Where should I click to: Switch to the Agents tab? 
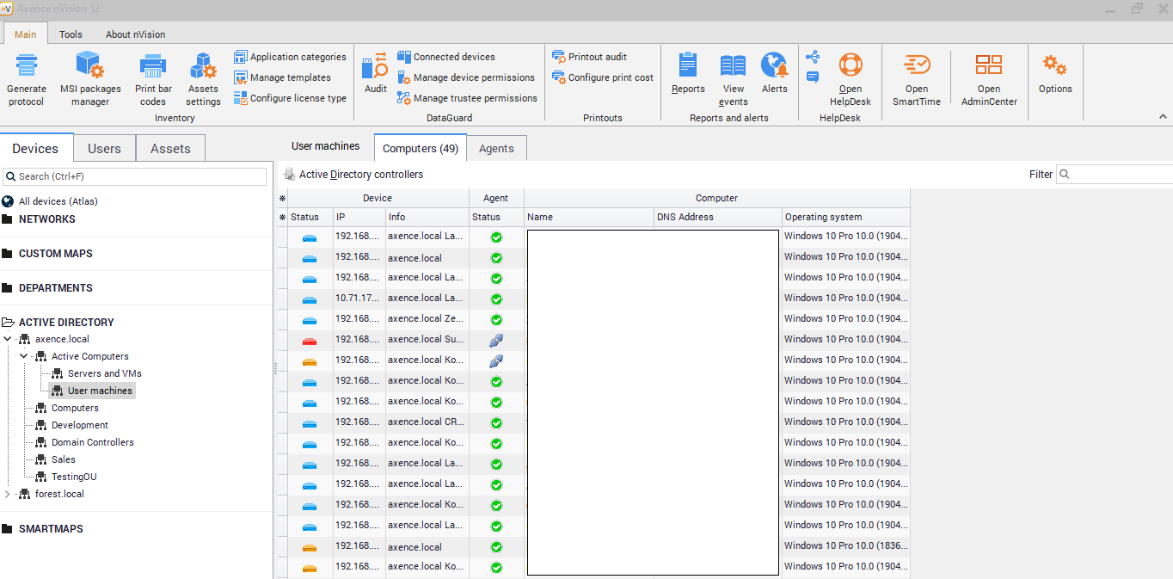tap(496, 149)
